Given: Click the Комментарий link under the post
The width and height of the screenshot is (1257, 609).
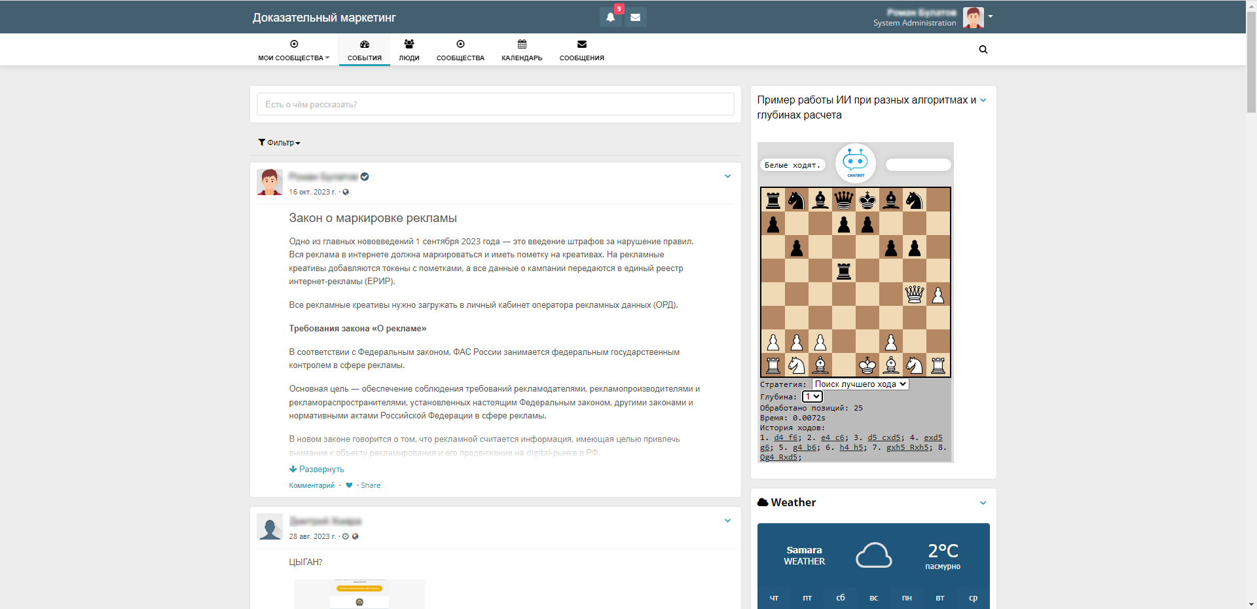Looking at the screenshot, I should (312, 485).
